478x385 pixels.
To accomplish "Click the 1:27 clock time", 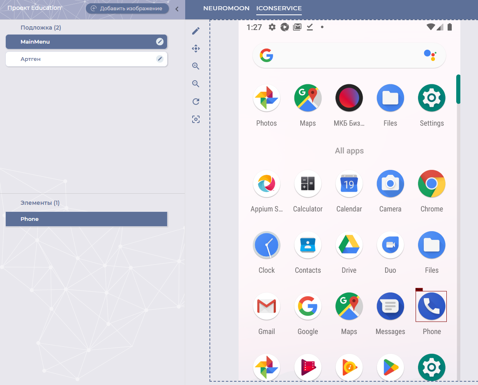I will 254,28.
